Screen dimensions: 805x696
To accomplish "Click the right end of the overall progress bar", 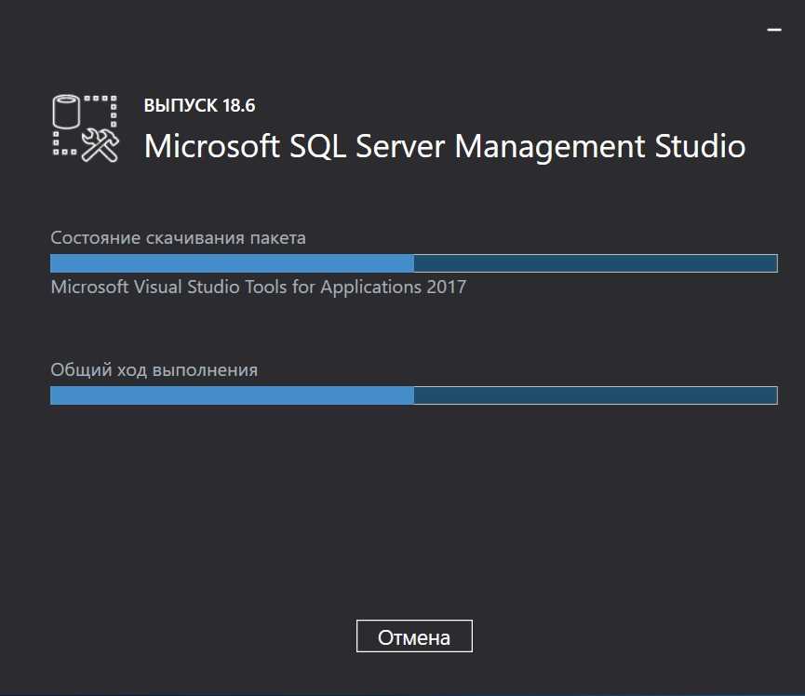I will [771, 395].
